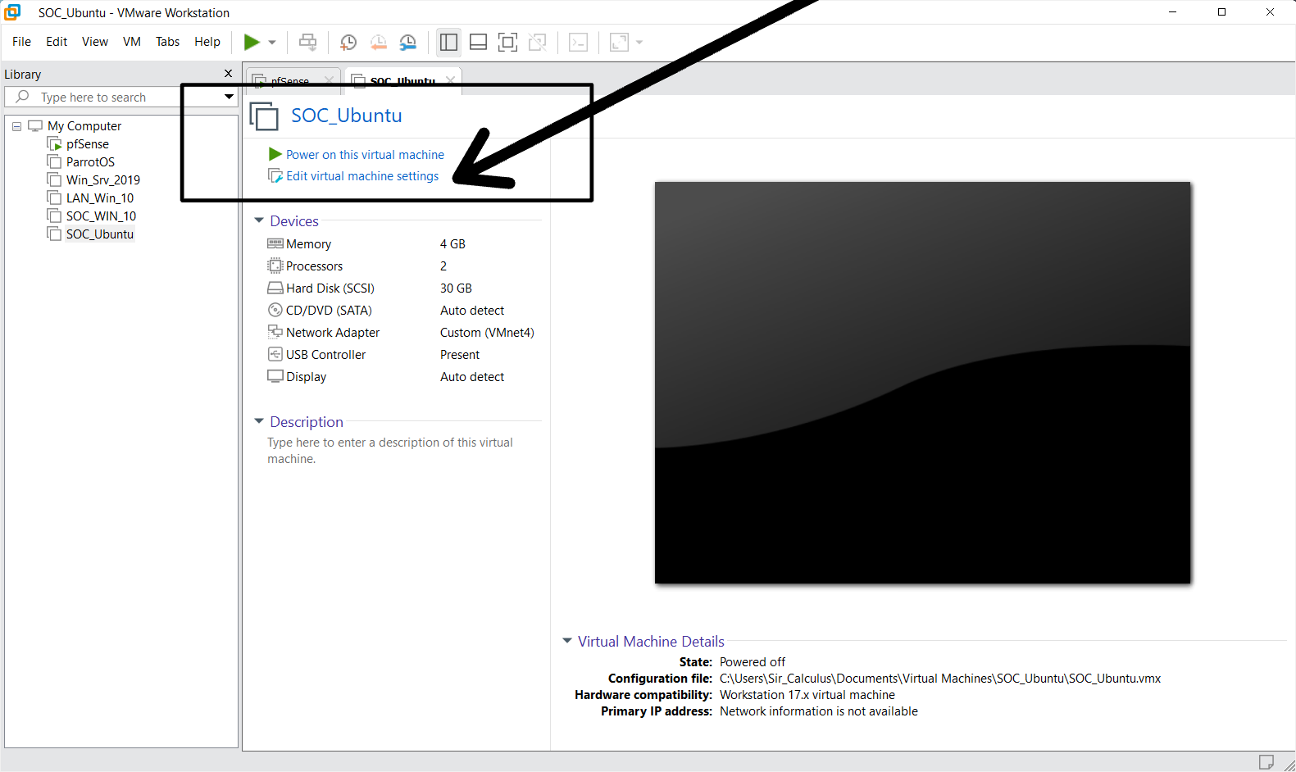Viewport: 1296px width, 772px height.
Task: Open the Tabs menu
Action: [167, 42]
